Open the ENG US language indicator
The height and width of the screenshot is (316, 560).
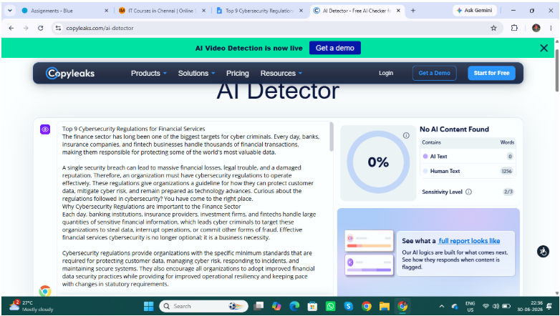[470, 306]
